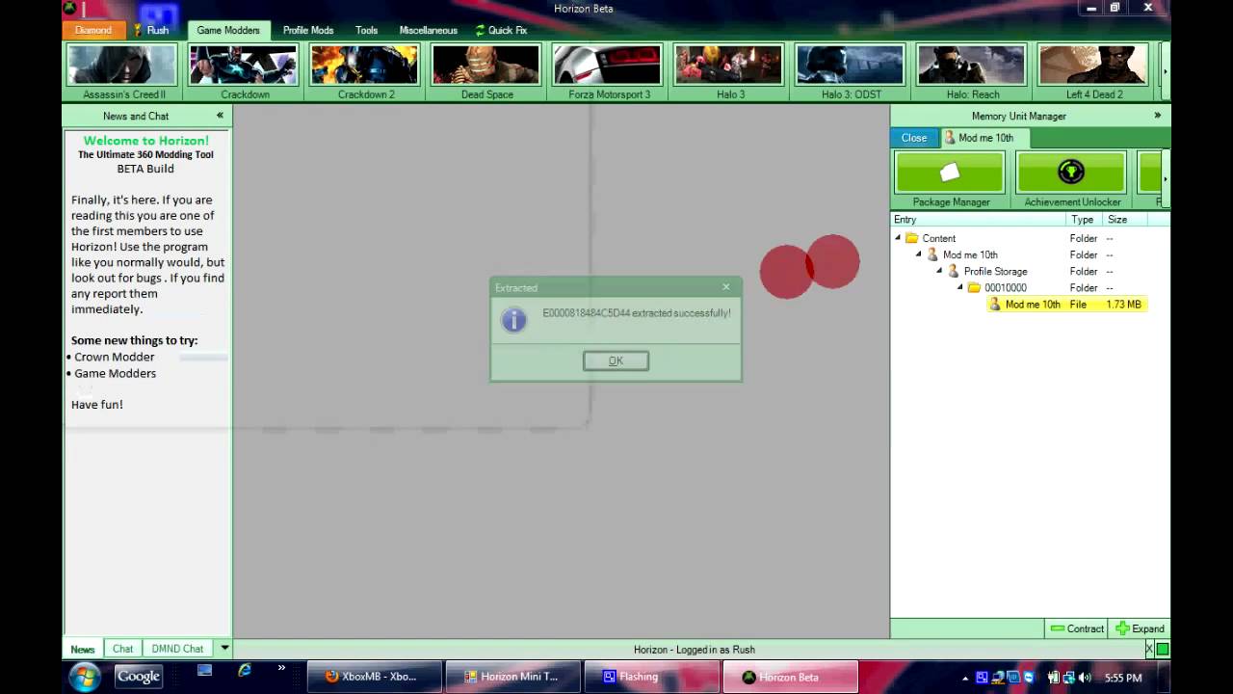
Task: Click the Content folder icon
Action: coord(912,238)
